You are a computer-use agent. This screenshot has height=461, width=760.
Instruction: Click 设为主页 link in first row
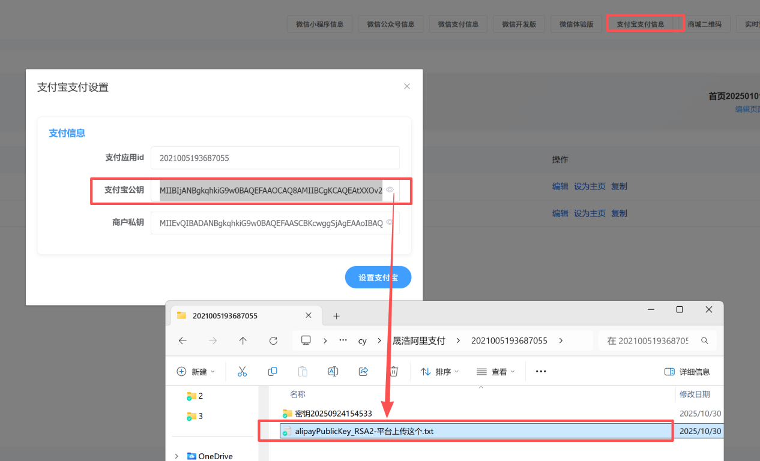click(x=590, y=186)
